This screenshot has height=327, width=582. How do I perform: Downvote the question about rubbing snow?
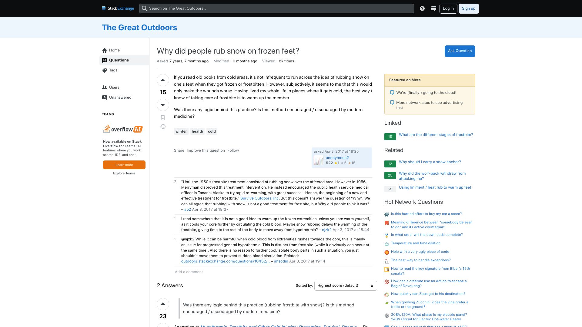163,105
